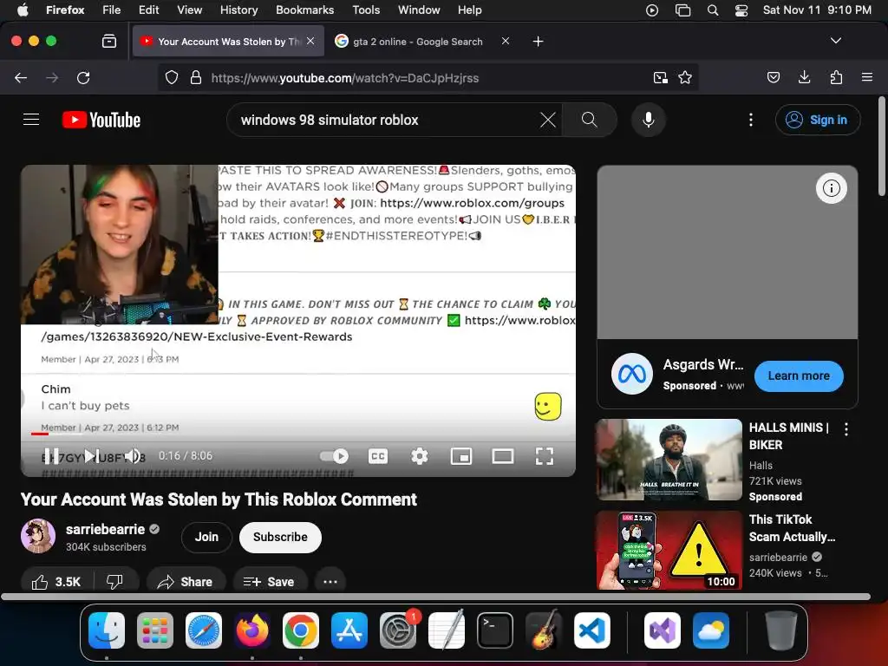Switch to gta 2 online Google tab
This screenshot has width=888, height=666.
click(x=417, y=42)
